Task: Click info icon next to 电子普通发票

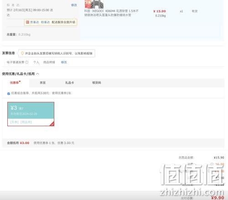Action: point(27,62)
